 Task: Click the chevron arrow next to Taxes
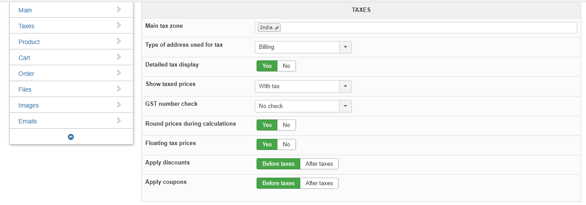119,25
